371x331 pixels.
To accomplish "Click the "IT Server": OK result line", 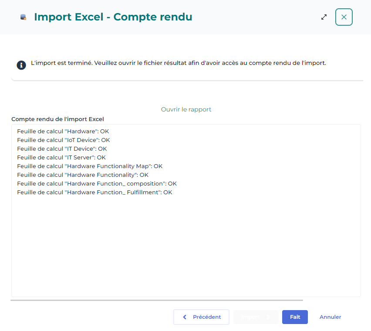I will pyautogui.click(x=61, y=157).
